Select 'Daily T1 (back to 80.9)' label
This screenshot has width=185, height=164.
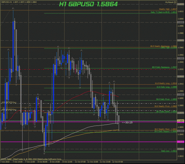[x=164, y=12]
